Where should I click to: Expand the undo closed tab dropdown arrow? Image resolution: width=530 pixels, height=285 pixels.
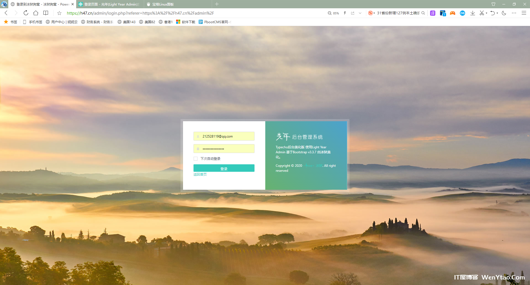coord(497,13)
